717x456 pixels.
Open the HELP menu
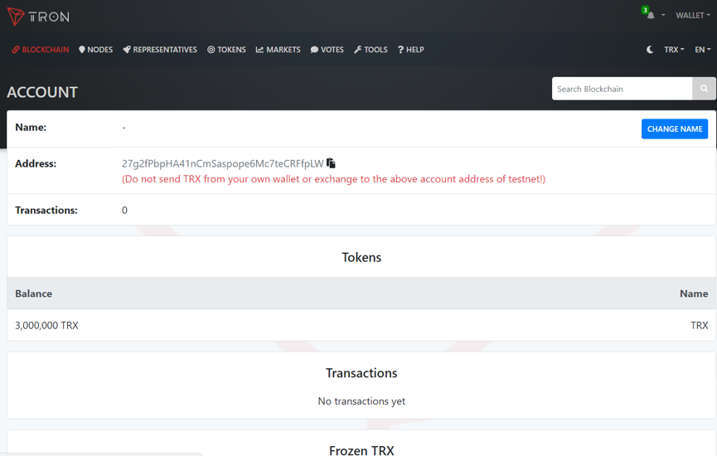pyautogui.click(x=410, y=50)
